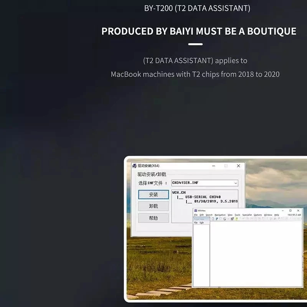Minimize the WinHex window

tap(283, 211)
